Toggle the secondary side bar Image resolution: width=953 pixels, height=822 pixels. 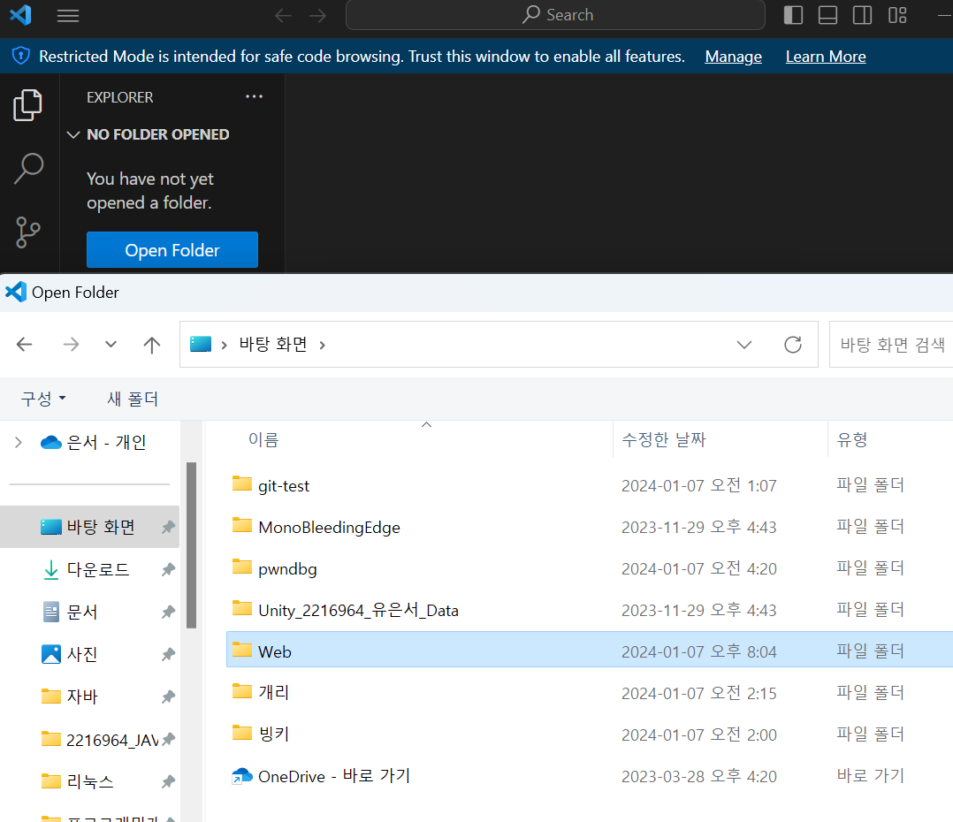pyautogui.click(x=862, y=14)
